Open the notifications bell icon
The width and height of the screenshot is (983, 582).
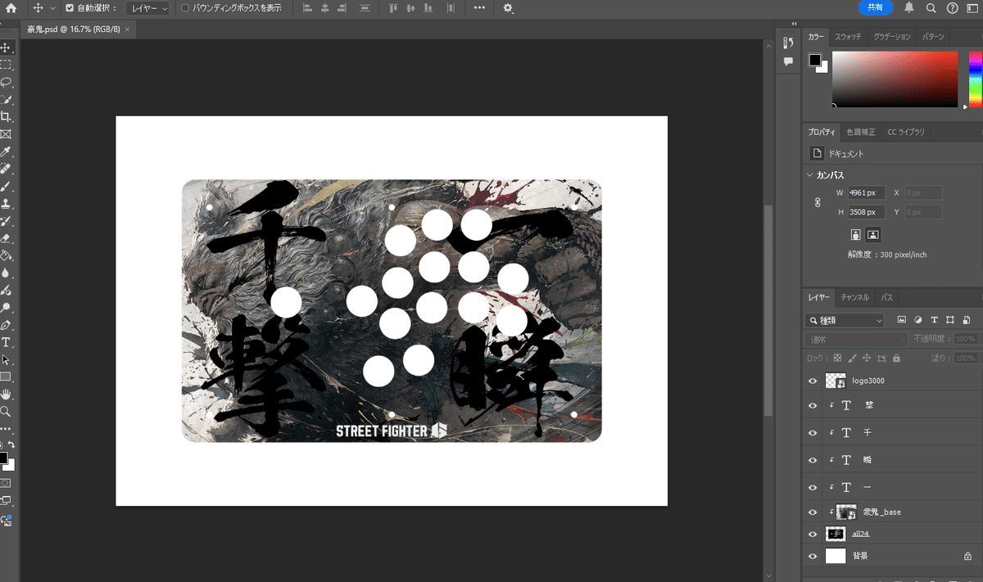tap(909, 8)
